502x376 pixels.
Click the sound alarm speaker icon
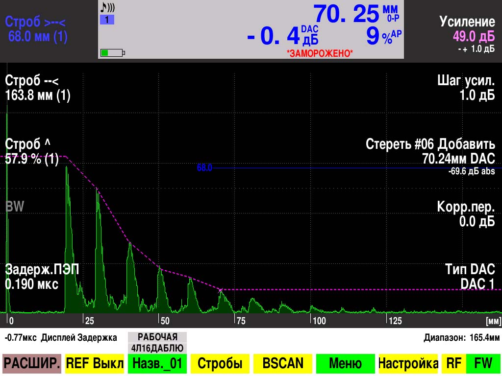[x=107, y=8]
